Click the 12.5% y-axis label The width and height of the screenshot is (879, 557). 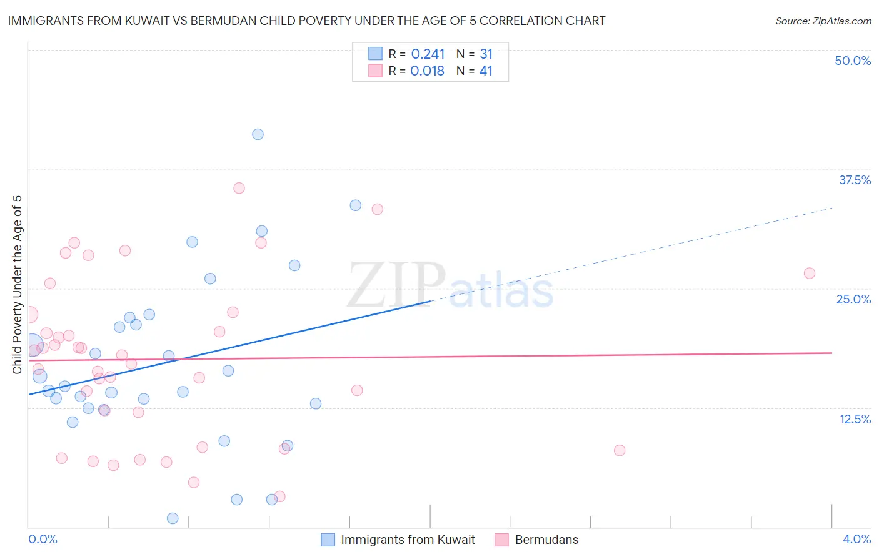coord(855,419)
